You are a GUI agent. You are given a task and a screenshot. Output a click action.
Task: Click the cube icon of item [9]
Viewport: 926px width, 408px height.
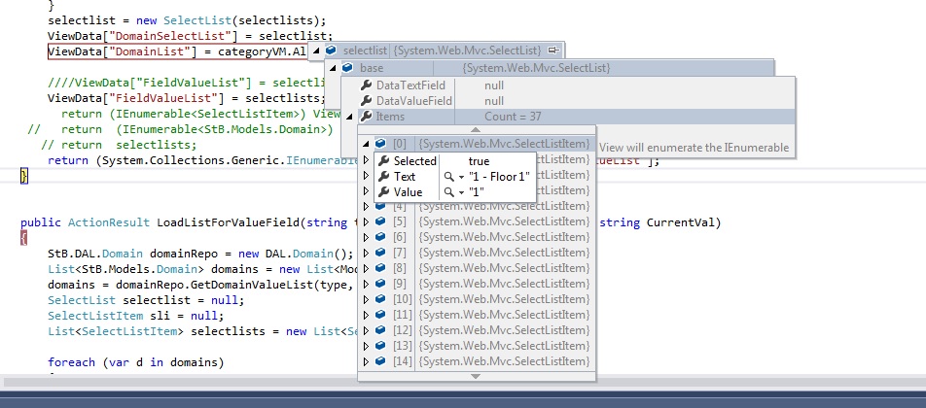(381, 284)
